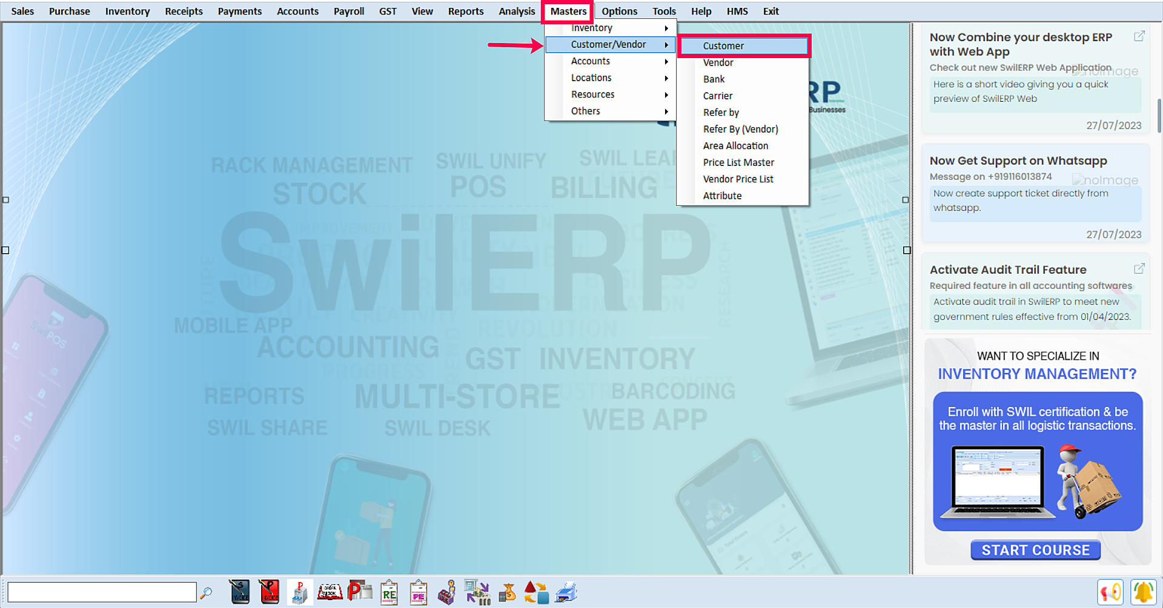Click the person with toolbox icon

[447, 592]
